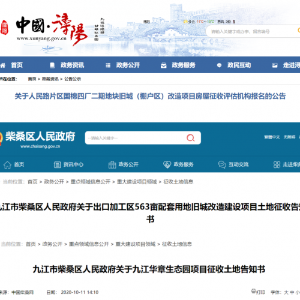Click the www.chaisang.gov.cn address text
Image resolution: width=300 pixels, height=300 pixels.
click(x=40, y=146)
